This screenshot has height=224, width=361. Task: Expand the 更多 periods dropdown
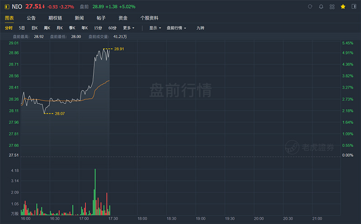(x=129, y=28)
